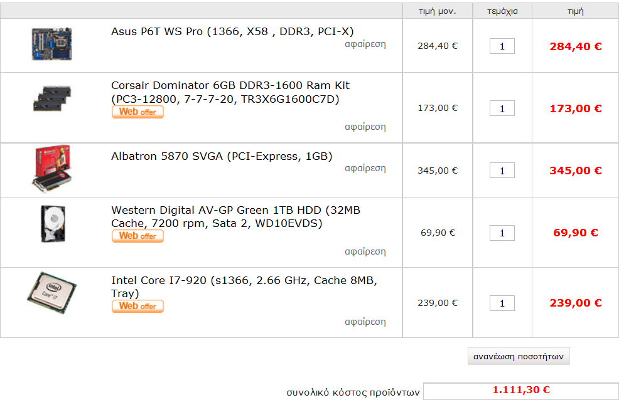Click the Albatron 5870 graphics card picture
Screen dimensions: 619x400
click(52, 169)
